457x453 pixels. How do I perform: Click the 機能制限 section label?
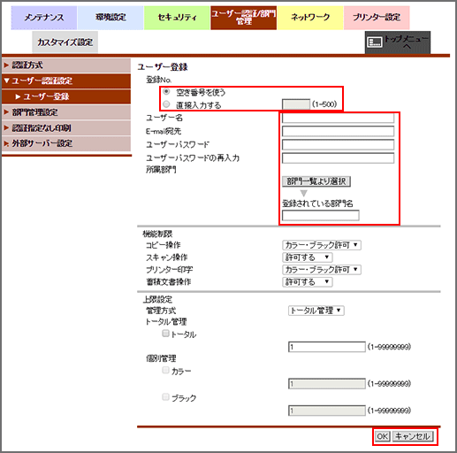pyautogui.click(x=157, y=234)
